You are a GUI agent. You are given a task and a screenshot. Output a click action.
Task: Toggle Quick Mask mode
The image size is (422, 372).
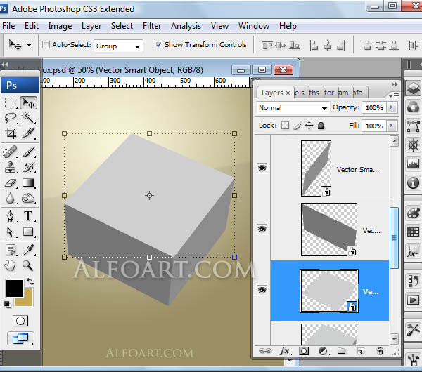click(x=20, y=321)
